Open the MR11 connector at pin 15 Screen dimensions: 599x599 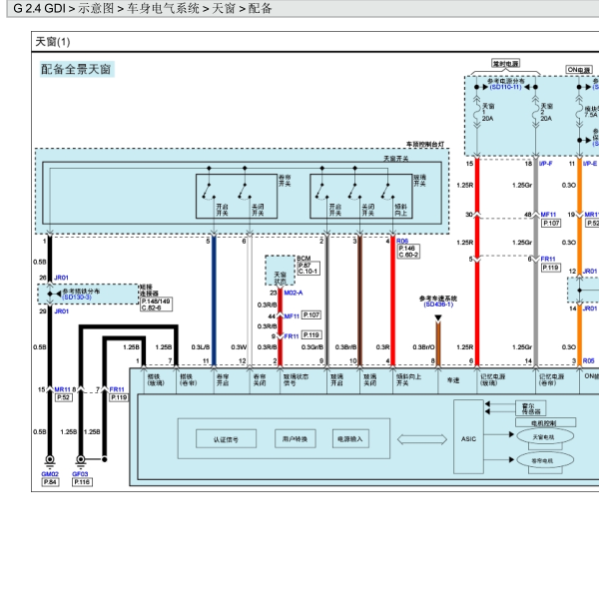pyautogui.click(x=62, y=389)
